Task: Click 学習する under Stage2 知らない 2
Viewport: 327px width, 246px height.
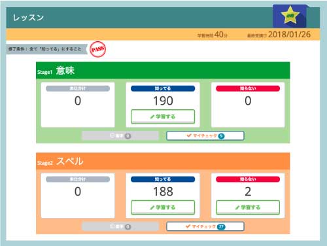Action: (x=248, y=207)
